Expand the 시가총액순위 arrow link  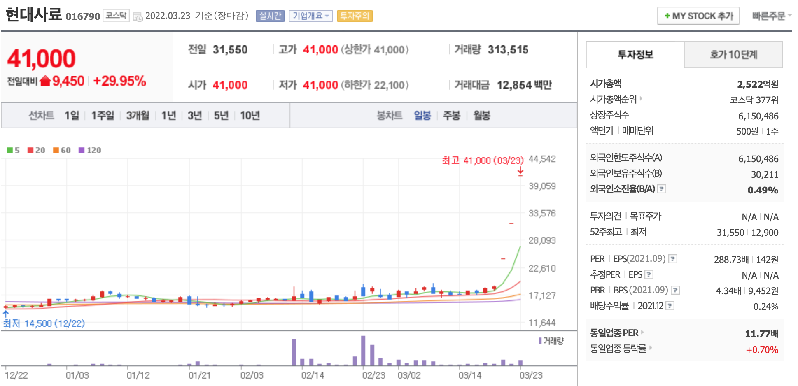tap(641, 99)
